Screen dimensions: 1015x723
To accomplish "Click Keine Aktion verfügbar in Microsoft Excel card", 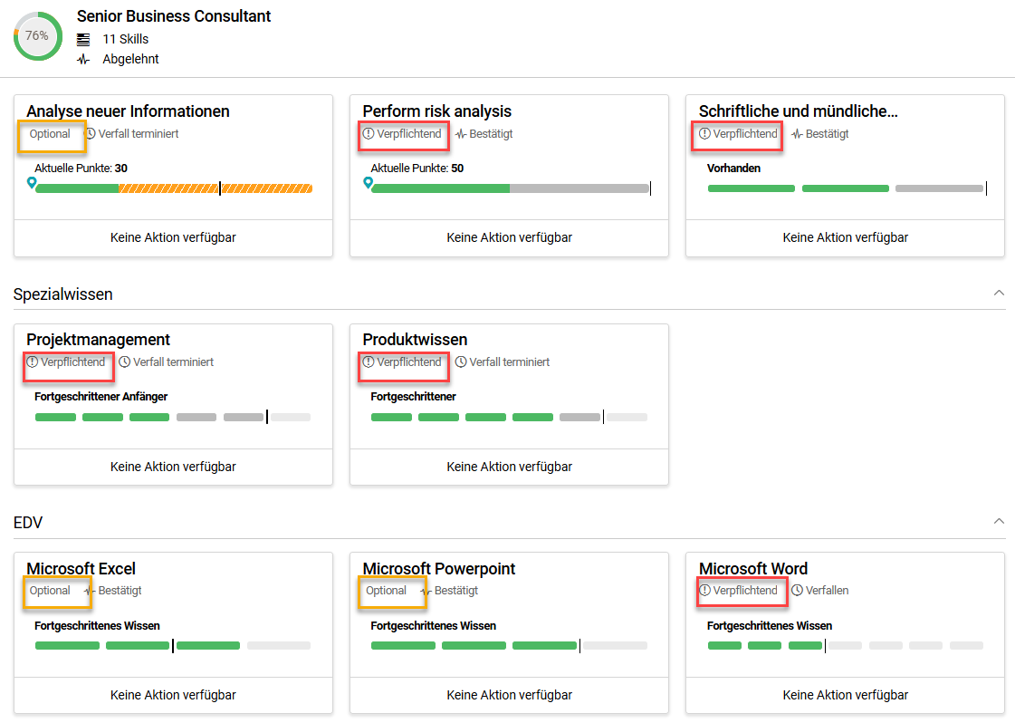I will [x=173, y=695].
